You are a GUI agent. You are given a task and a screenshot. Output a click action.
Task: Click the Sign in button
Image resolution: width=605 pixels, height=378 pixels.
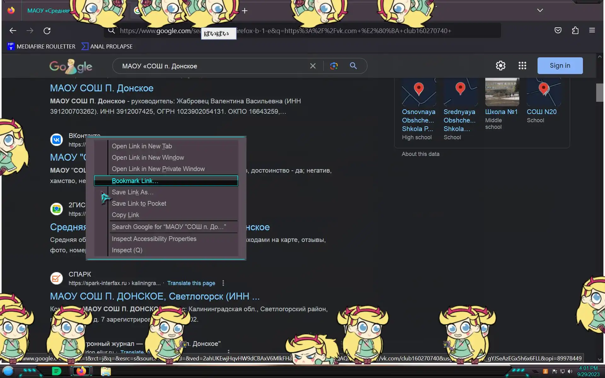click(560, 66)
